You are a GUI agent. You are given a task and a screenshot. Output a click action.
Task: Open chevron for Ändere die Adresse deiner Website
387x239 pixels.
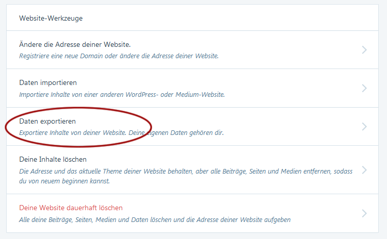click(364, 50)
